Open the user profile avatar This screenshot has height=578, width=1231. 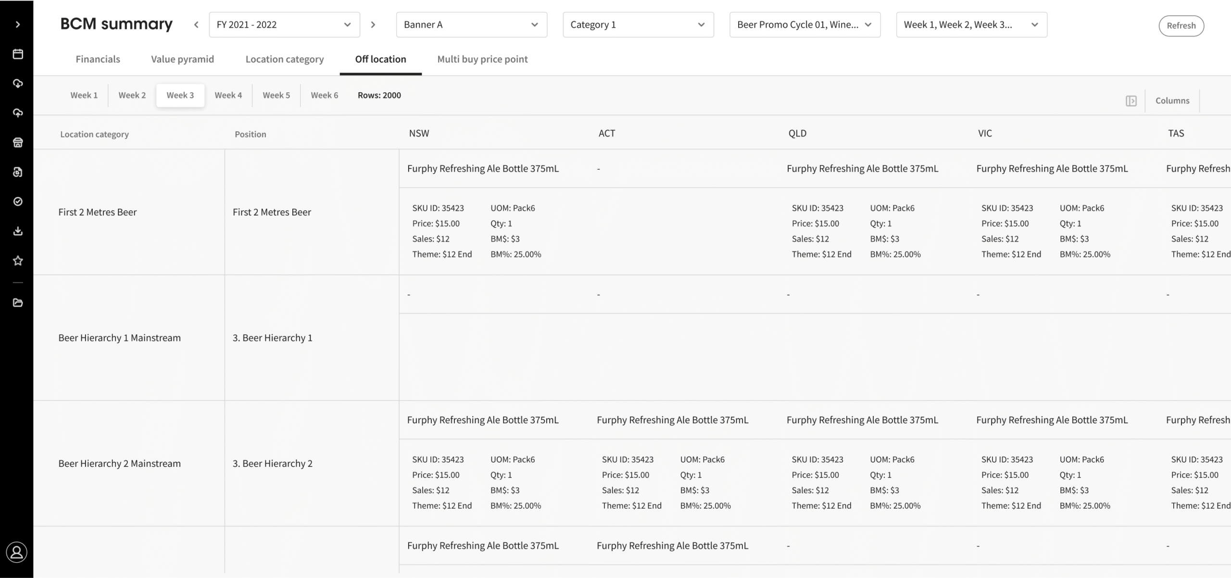17,552
